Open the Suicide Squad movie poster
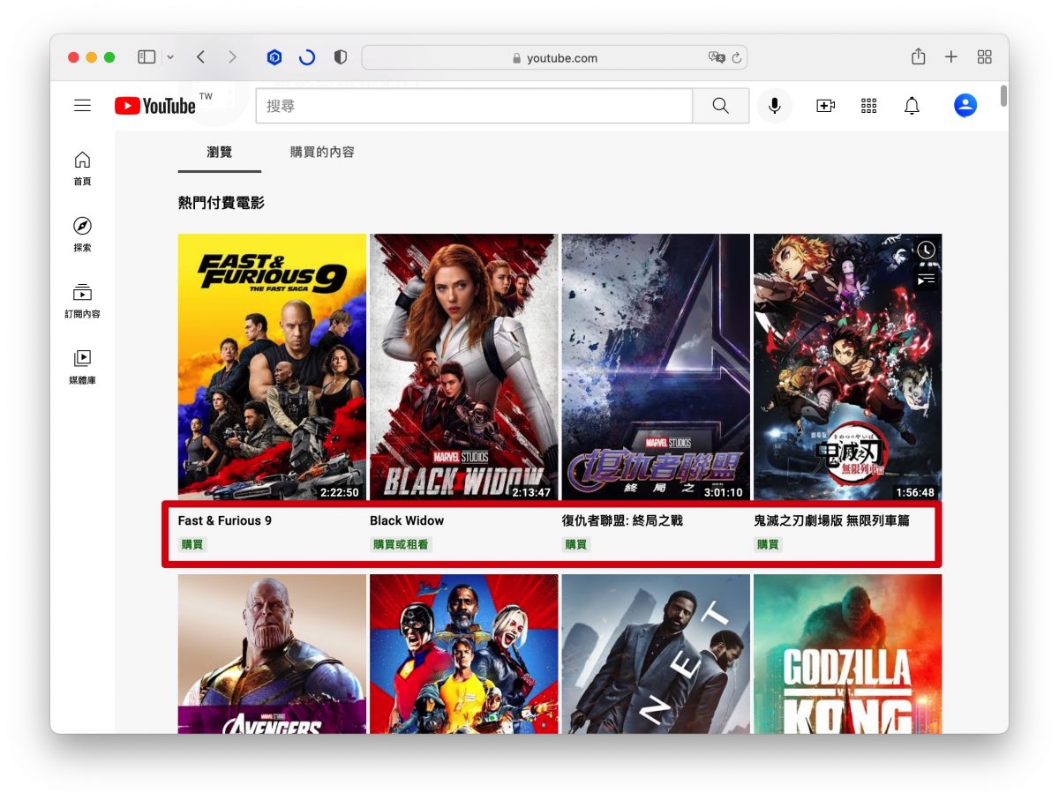The image size is (1059, 800). click(464, 654)
